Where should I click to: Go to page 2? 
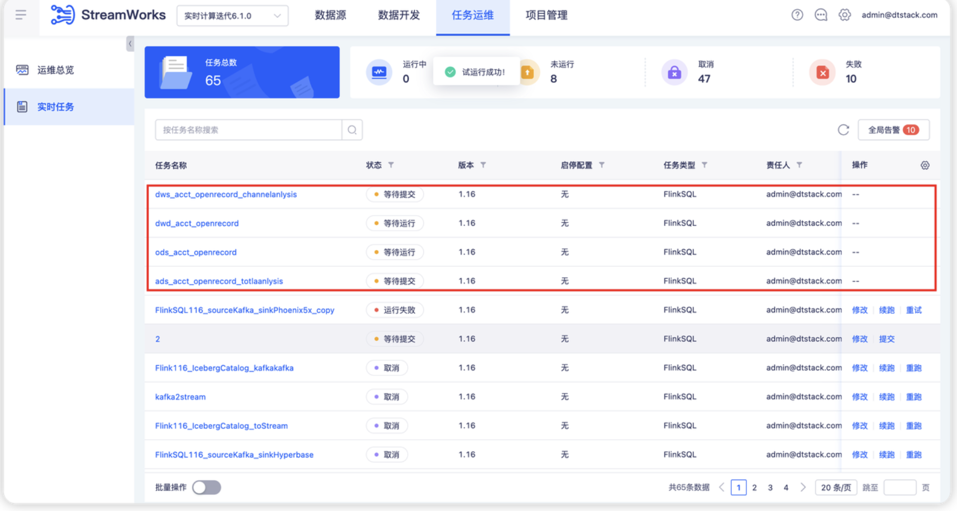click(x=754, y=487)
